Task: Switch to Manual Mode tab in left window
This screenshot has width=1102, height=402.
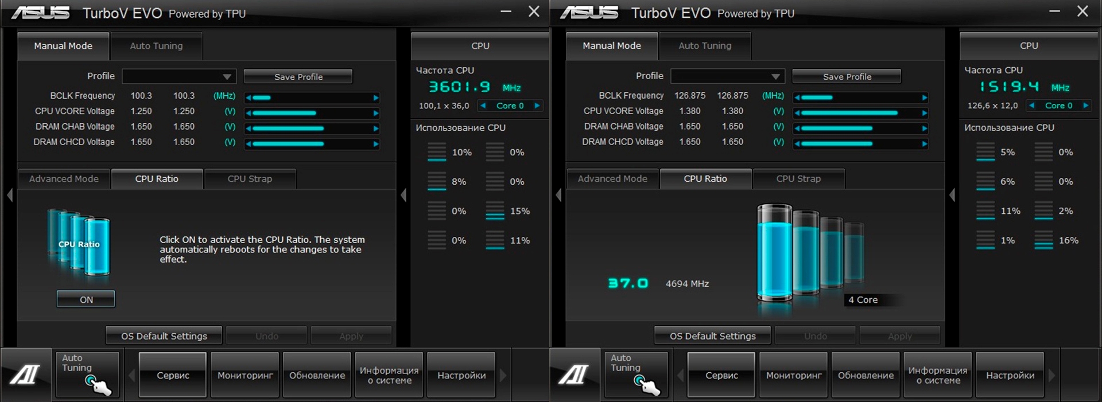Action: [63, 46]
